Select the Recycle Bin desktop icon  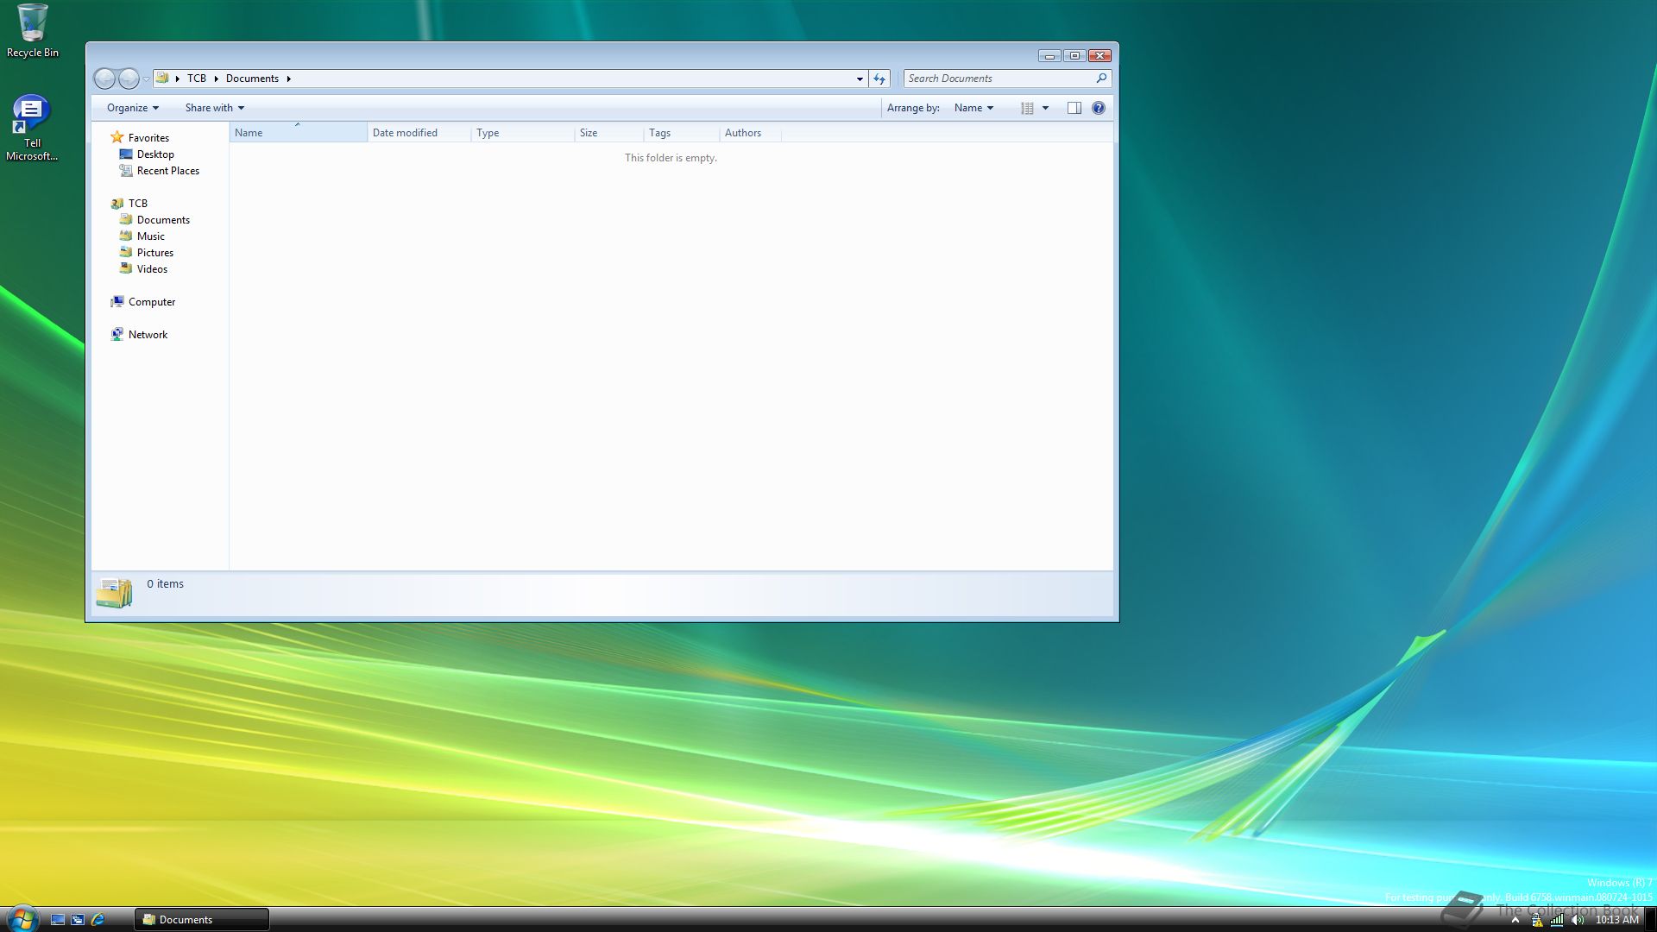tap(33, 31)
